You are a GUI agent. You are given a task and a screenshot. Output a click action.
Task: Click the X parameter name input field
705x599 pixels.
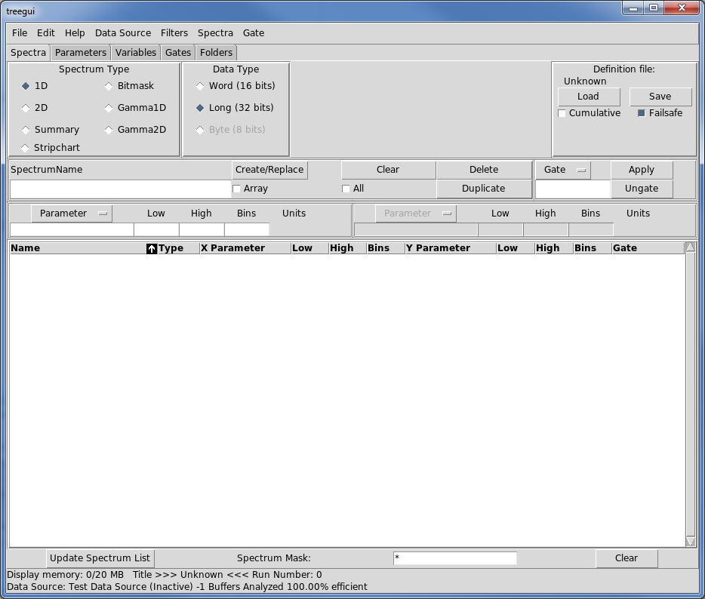click(72, 229)
